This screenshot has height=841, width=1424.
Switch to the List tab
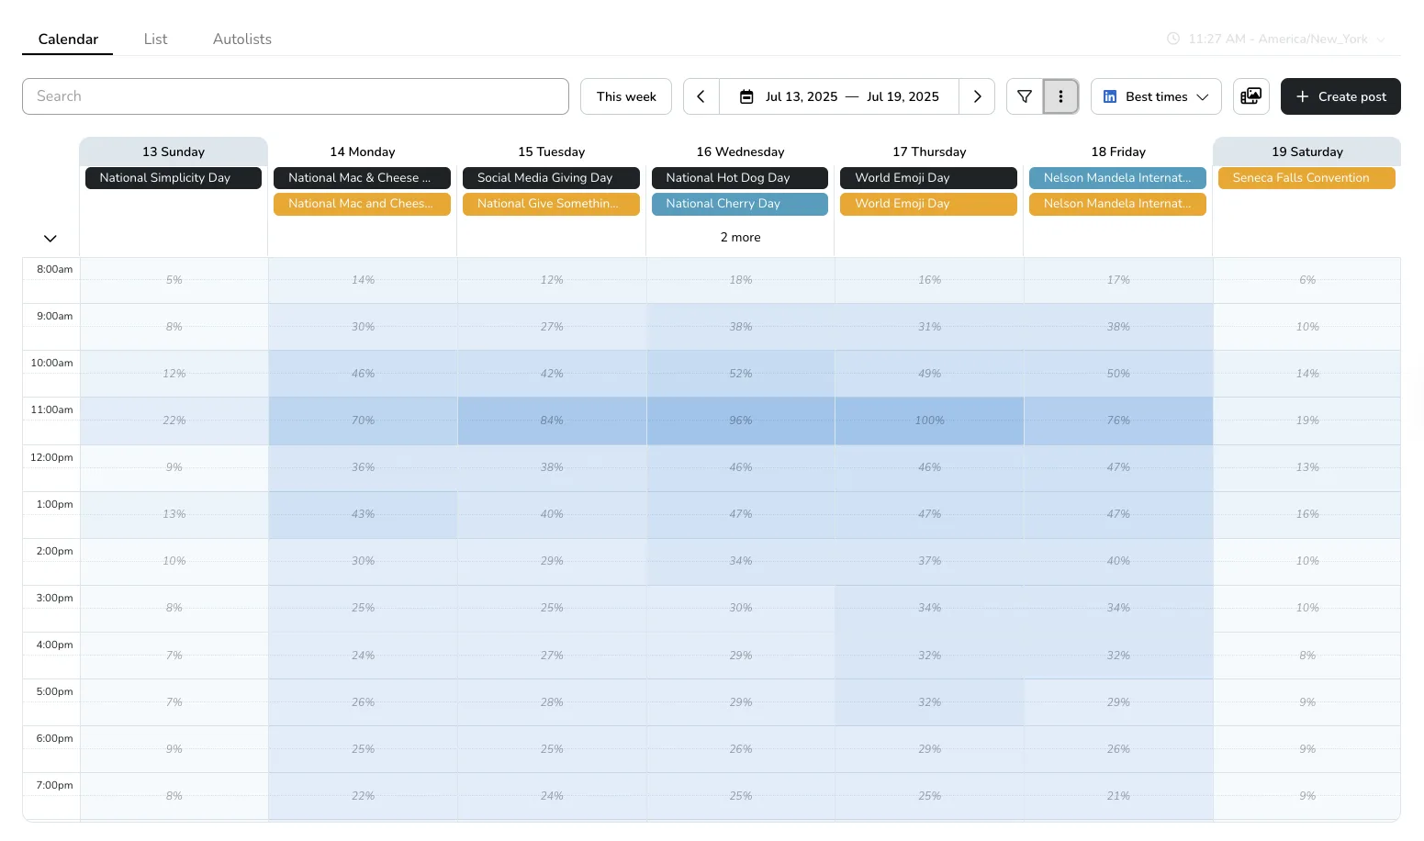click(x=155, y=39)
